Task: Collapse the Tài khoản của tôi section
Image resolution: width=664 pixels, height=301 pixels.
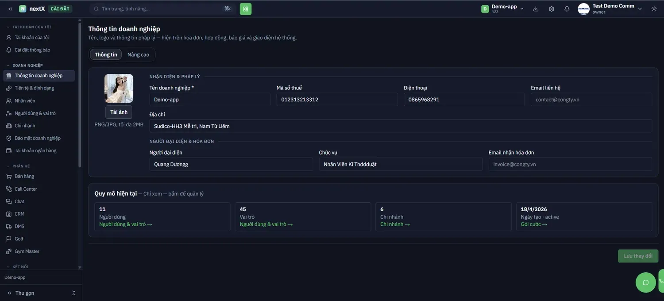Action: click(x=29, y=27)
